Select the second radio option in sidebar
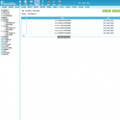120x120 pixels. (x=2, y=14)
